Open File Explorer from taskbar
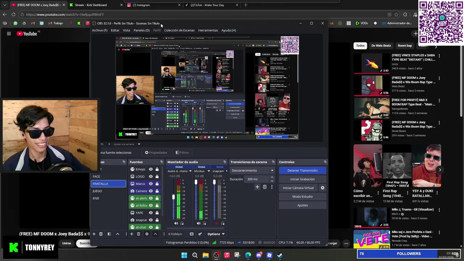The height and width of the screenshot is (261, 464). pos(206,255)
